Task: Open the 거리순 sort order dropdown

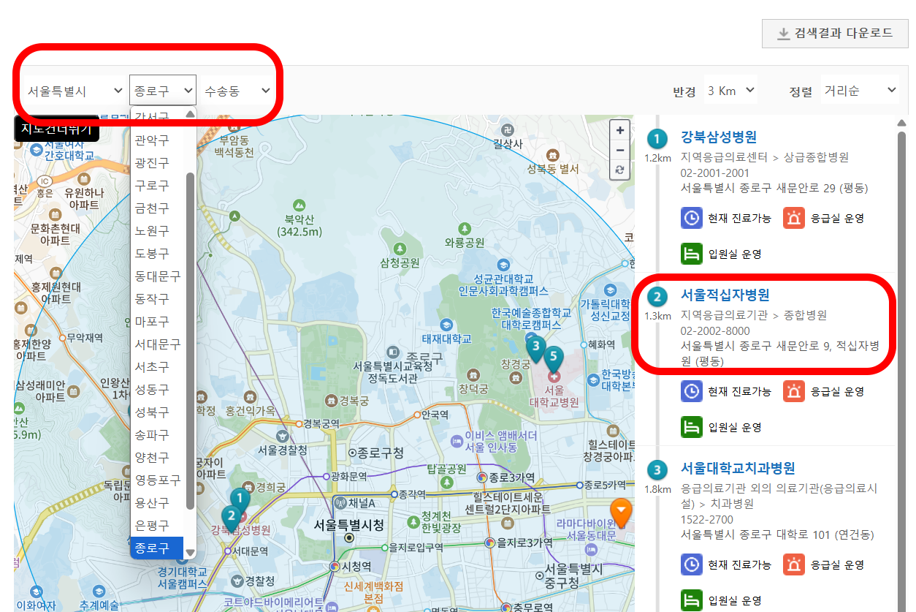Action: pos(860,91)
